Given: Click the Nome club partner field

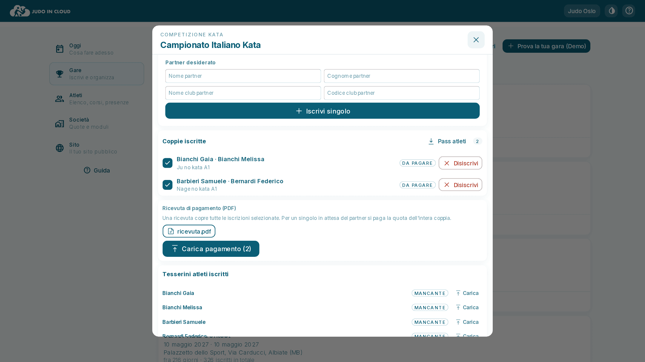Looking at the screenshot, I should pos(243,93).
